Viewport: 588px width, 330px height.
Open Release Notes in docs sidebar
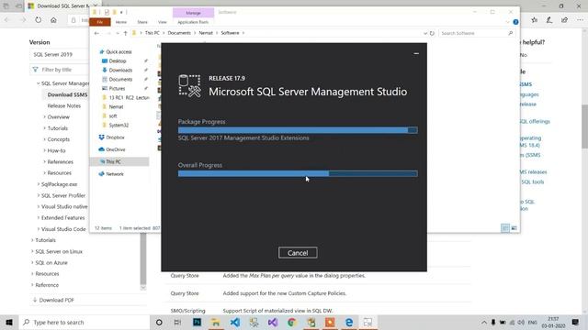click(x=63, y=106)
